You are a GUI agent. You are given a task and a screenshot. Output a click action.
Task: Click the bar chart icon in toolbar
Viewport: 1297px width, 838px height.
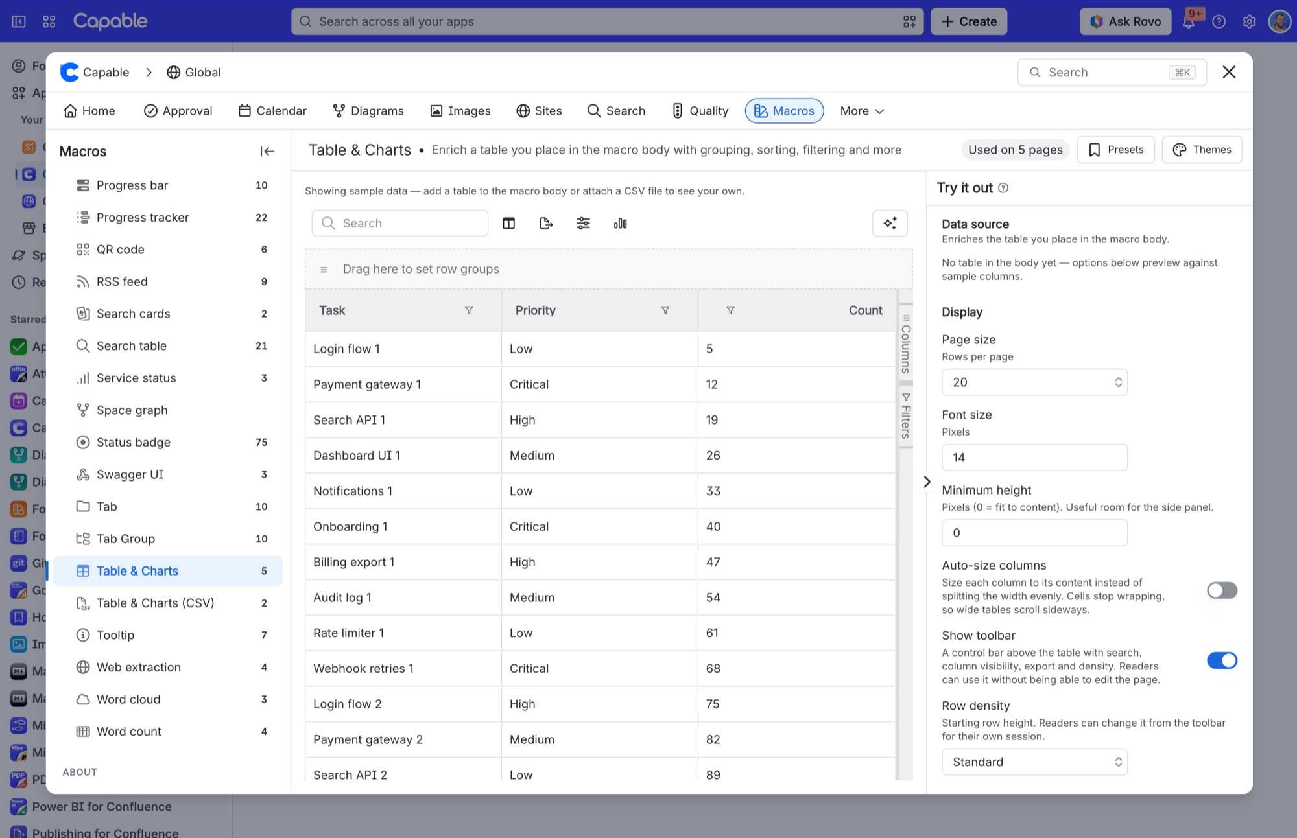click(621, 224)
